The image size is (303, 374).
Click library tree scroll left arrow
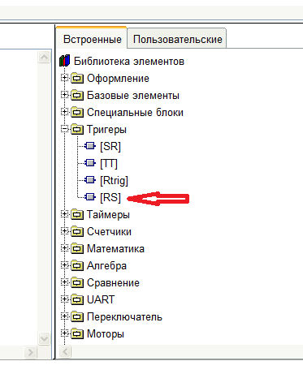[65, 352]
